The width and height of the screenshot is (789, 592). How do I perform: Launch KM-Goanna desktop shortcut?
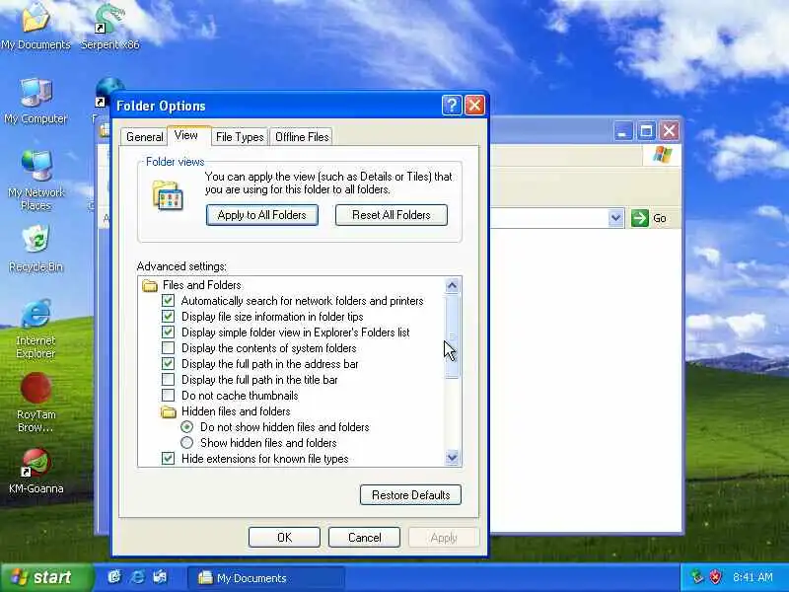point(36,472)
